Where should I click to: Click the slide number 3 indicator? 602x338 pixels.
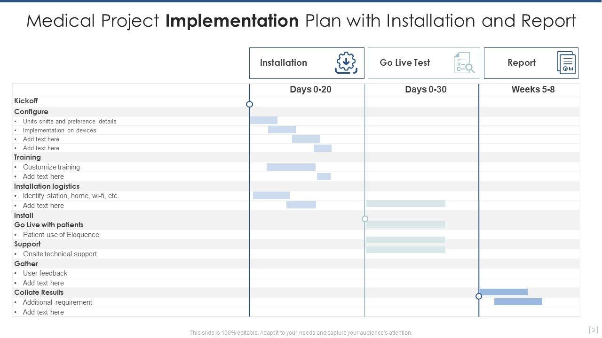coord(593,330)
